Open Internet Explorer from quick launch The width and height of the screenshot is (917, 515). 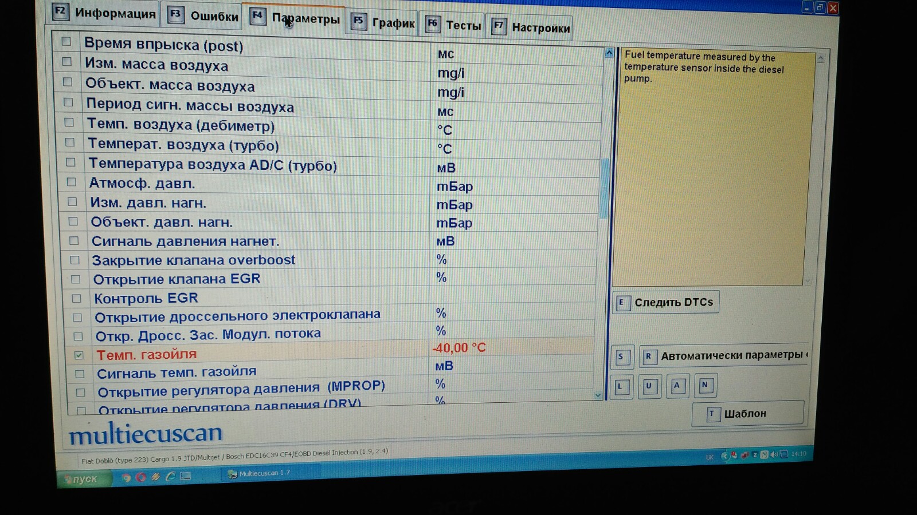170,477
